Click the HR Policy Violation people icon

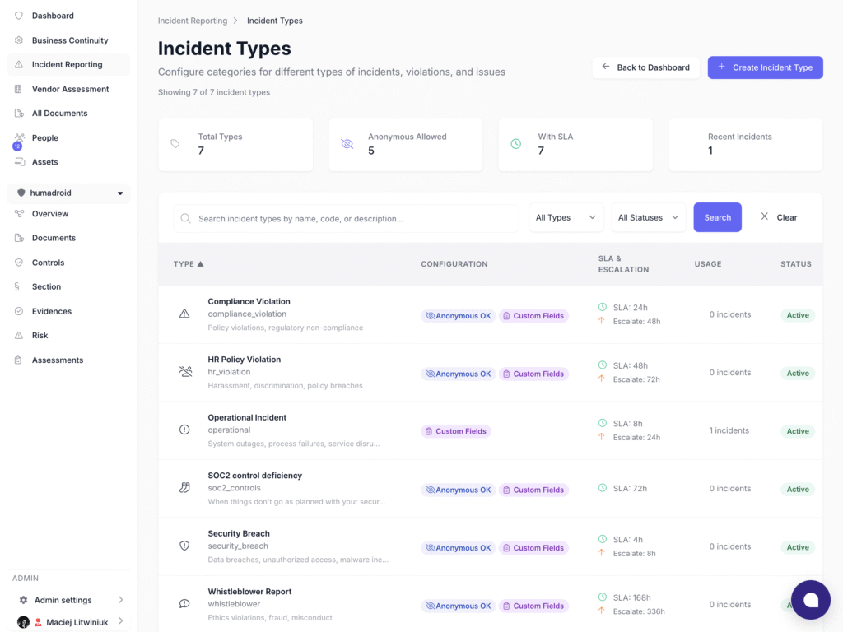(184, 372)
